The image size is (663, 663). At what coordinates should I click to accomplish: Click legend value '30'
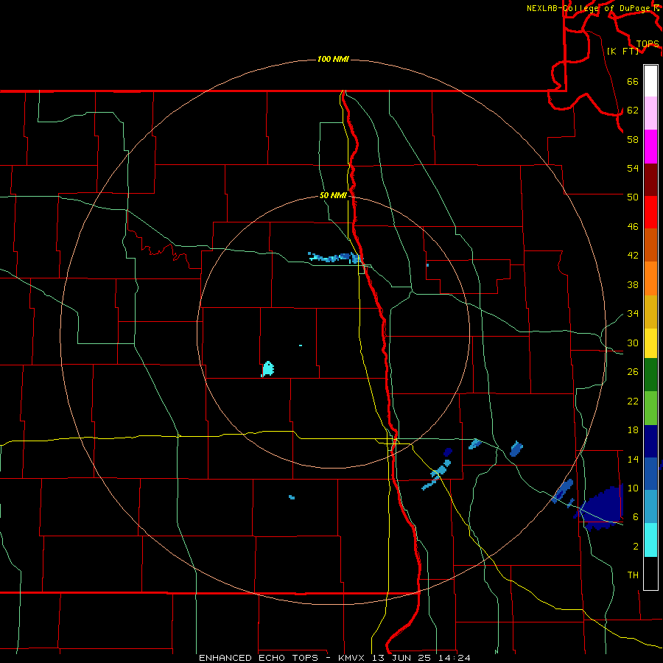(633, 343)
